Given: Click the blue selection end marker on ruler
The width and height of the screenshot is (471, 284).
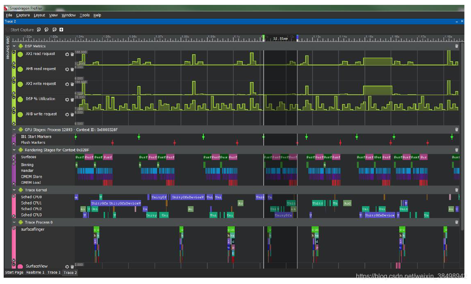Looking at the screenshot, I should [x=298, y=37].
